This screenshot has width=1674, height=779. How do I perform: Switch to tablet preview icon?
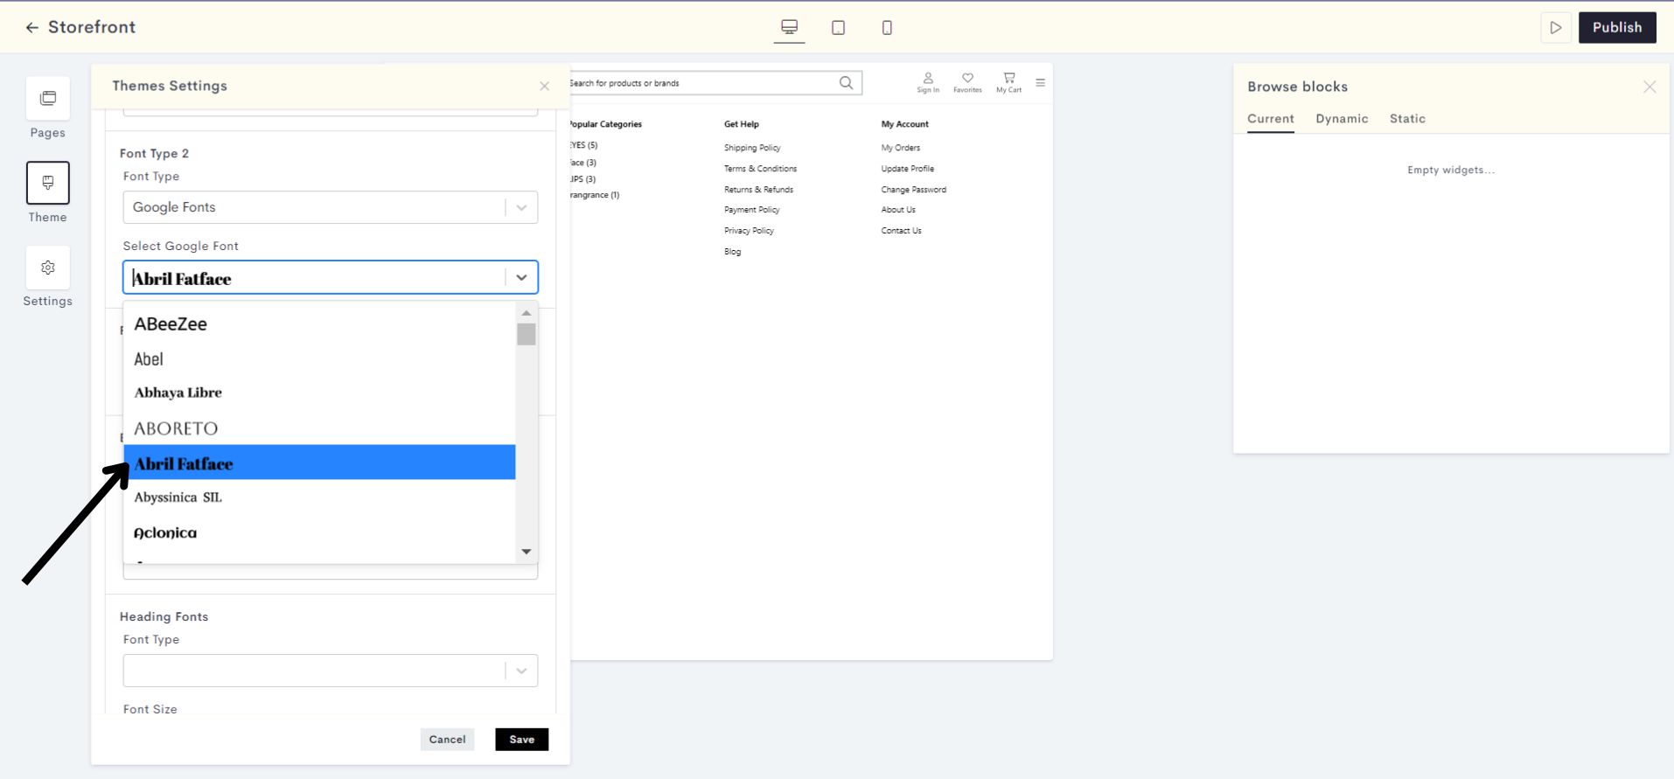[x=838, y=28]
